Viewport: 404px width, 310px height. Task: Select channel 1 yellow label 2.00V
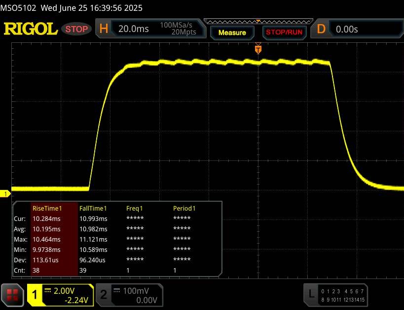pyautogui.click(x=64, y=291)
